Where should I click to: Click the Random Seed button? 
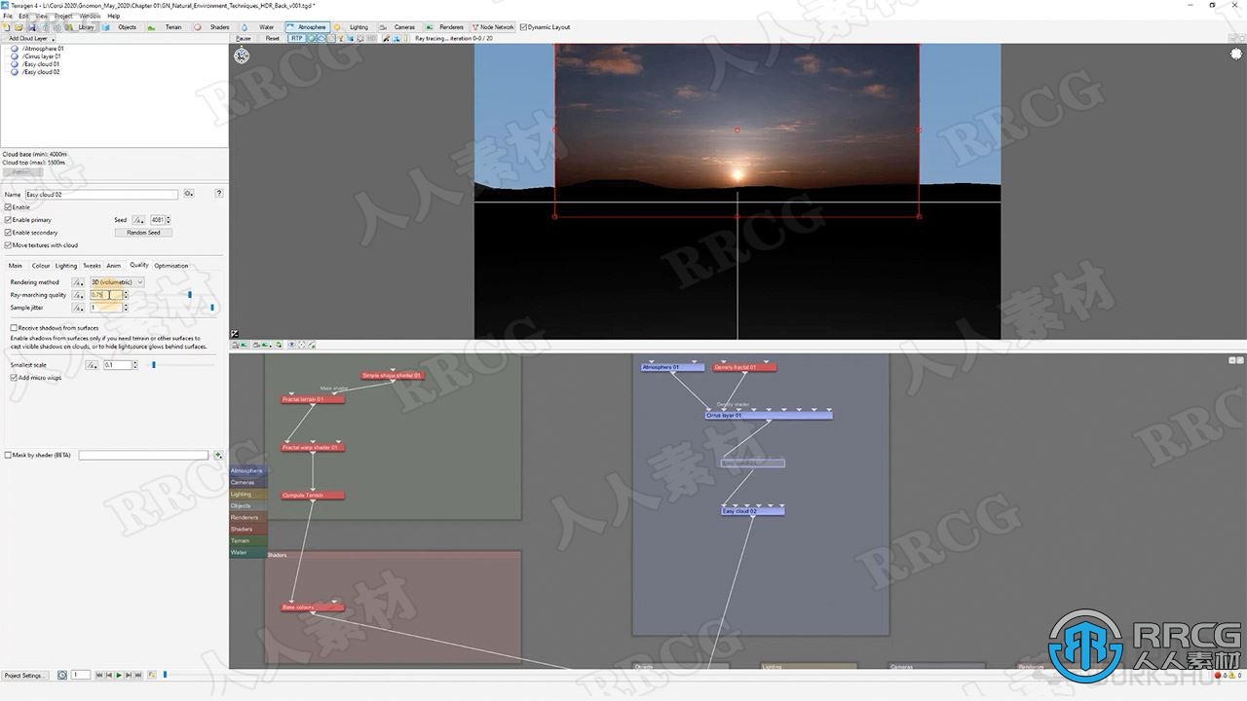[x=143, y=233]
